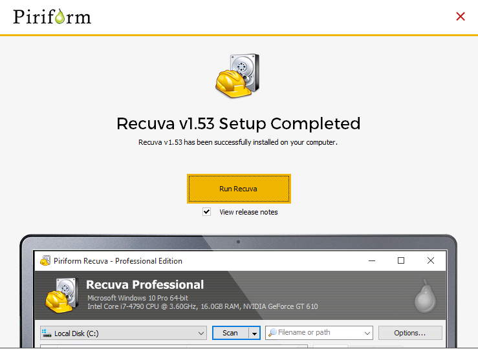Viewport: 478px width, 349px height.
Task: Open the Local Disk (C:) drive dropdown
Action: 124,333
